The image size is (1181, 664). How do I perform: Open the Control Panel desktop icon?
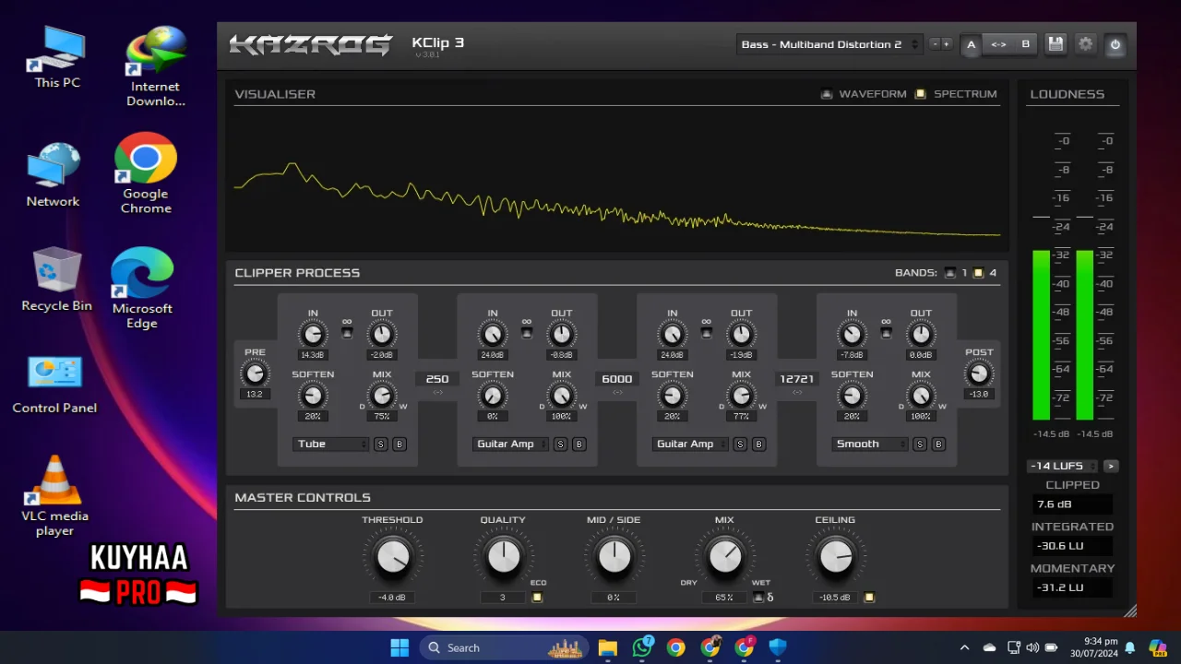(x=54, y=384)
